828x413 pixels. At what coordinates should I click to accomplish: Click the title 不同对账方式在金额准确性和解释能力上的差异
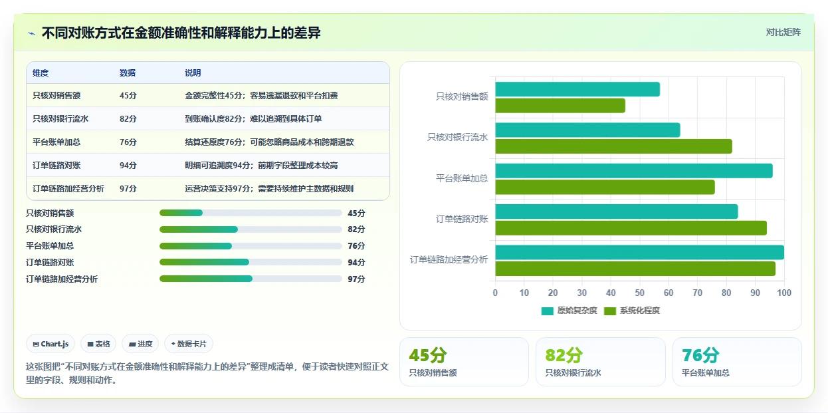pos(181,33)
